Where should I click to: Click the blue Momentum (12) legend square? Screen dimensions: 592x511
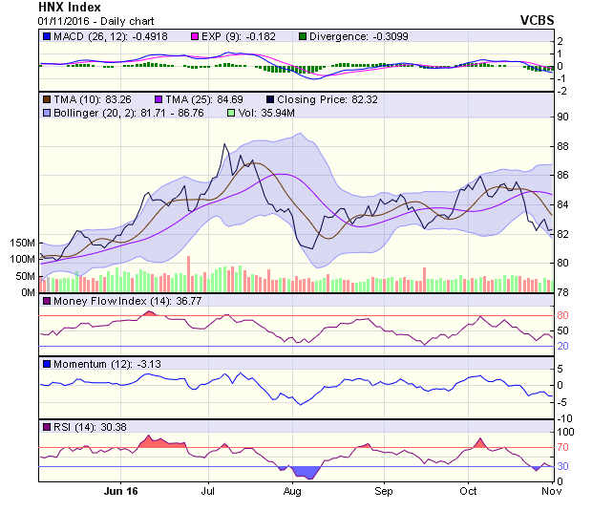tap(46, 364)
